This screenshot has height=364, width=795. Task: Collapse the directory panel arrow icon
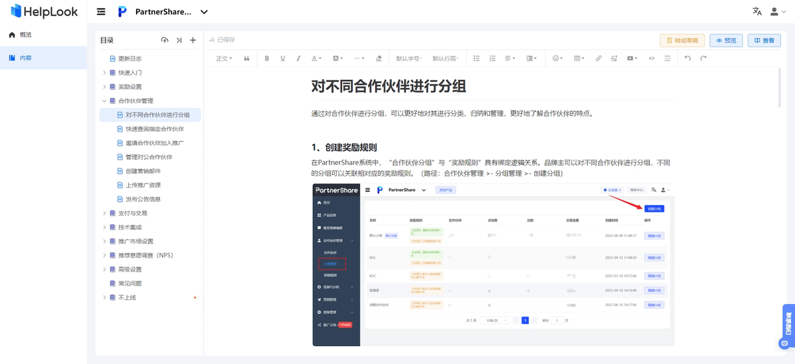tap(179, 41)
